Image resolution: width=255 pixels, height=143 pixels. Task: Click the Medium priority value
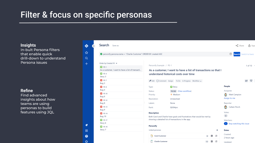[x=176, y=95]
